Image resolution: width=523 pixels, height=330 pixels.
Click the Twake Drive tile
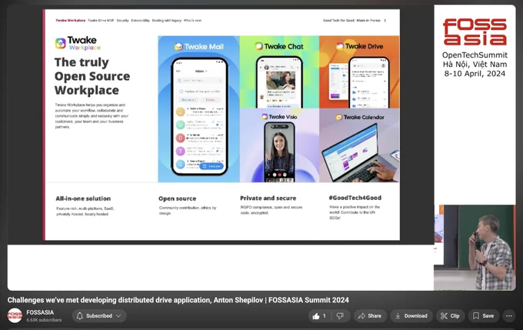coord(359,72)
